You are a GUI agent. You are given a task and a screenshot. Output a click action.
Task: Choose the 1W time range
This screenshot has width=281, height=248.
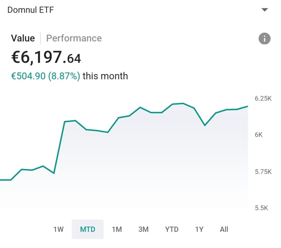coord(58,229)
